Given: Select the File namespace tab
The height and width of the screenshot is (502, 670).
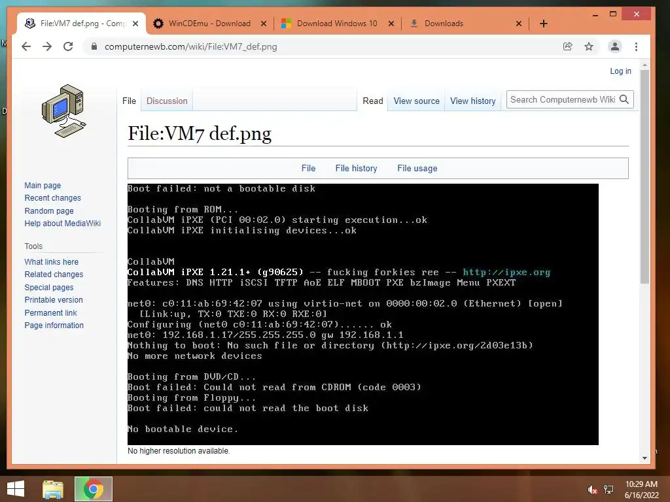Looking at the screenshot, I should click(x=129, y=101).
